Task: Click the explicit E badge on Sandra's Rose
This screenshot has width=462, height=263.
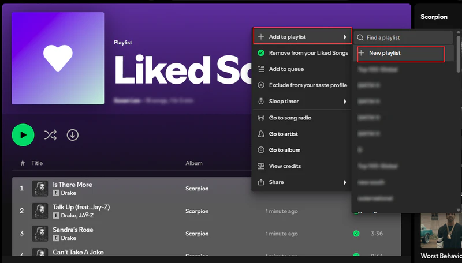Action: (x=56, y=238)
